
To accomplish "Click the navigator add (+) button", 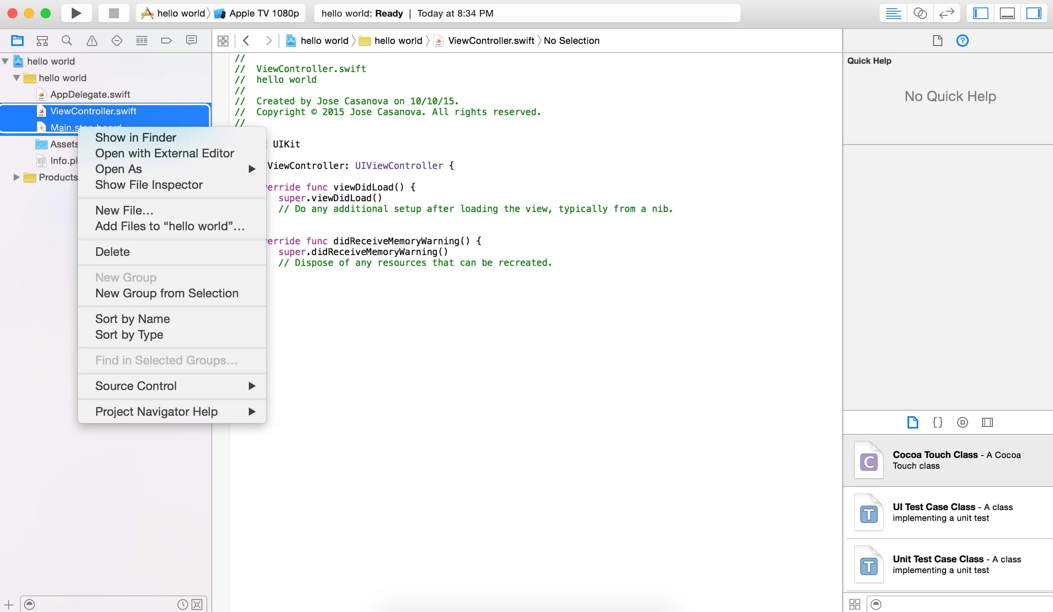I will pos(8,604).
